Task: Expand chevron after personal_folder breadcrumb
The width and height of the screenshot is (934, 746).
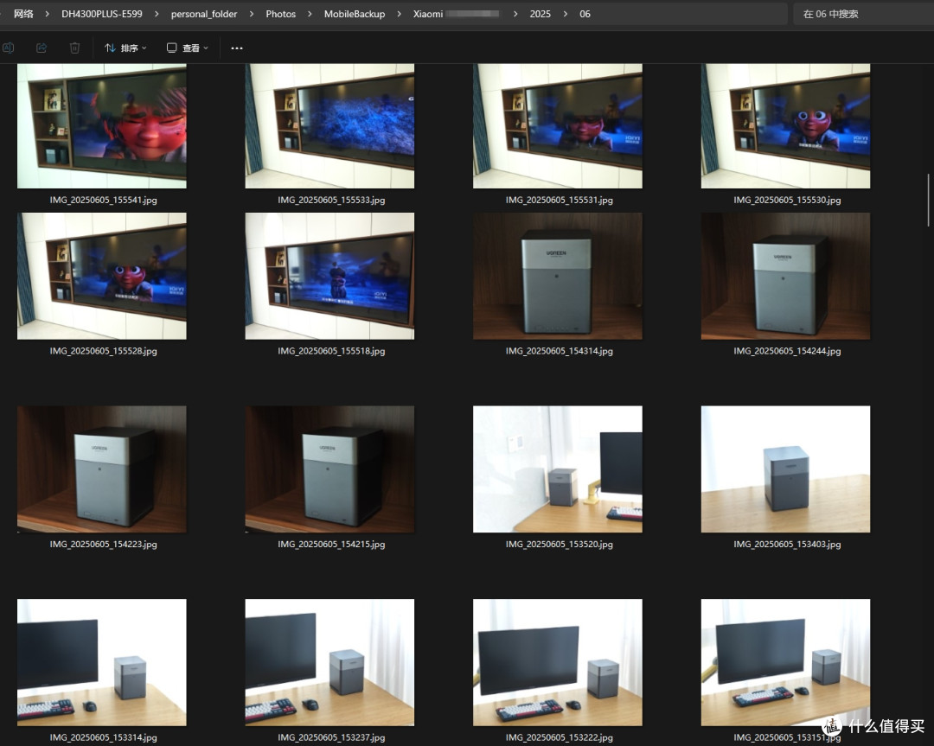Action: click(252, 14)
